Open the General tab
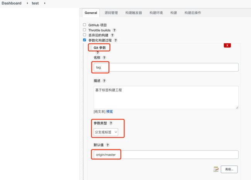Screen dimensions: 251x180 [91, 13]
